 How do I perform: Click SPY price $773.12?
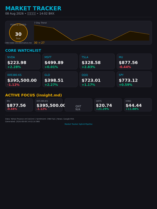coord(128,80)
